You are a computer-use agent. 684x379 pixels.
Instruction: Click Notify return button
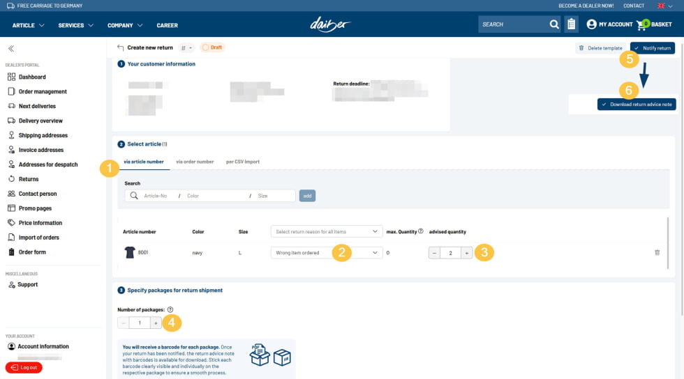point(652,48)
